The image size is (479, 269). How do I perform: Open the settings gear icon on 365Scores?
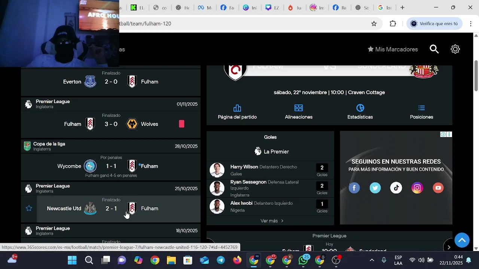coord(455,49)
